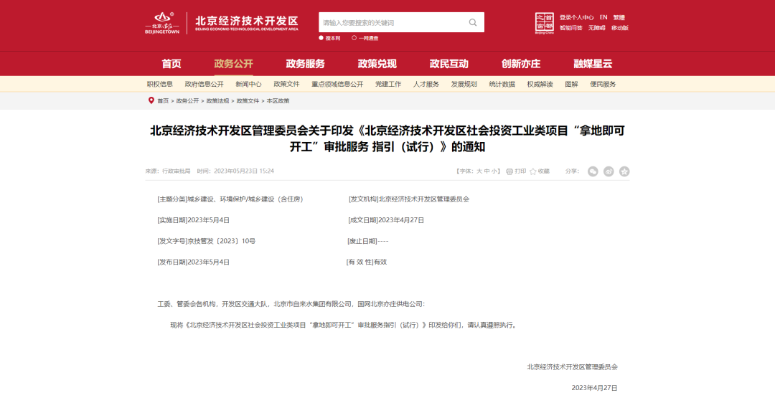Set font size to 小
The height and width of the screenshot is (403, 775).
pyautogui.click(x=494, y=171)
